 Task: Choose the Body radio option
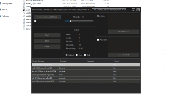[x=85, y=55]
